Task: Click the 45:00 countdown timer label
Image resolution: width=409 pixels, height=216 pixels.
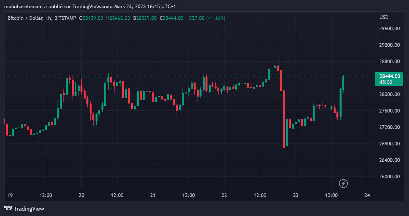Action: pos(386,82)
